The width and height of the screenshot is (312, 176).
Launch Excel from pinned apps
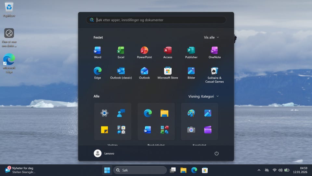[121, 52]
